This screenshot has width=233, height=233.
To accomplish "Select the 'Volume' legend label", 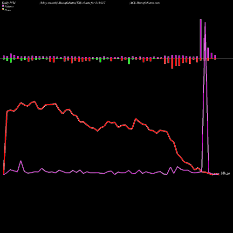I will (9, 7).
